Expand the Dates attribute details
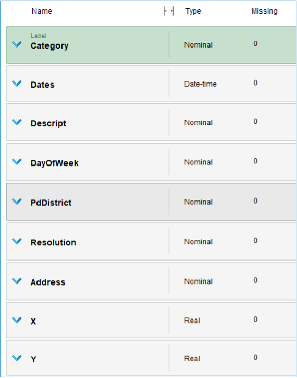Image resolution: width=297 pixels, height=378 pixels. pyautogui.click(x=17, y=84)
